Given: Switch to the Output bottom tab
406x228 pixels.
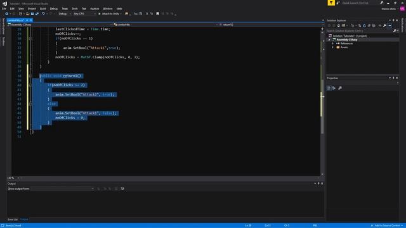Looking at the screenshot, I should [24, 220].
